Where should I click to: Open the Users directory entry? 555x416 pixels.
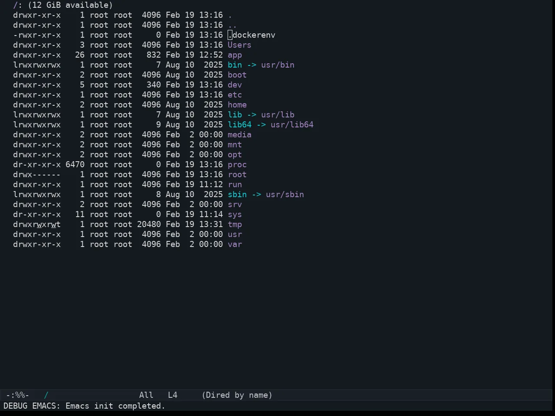point(239,45)
